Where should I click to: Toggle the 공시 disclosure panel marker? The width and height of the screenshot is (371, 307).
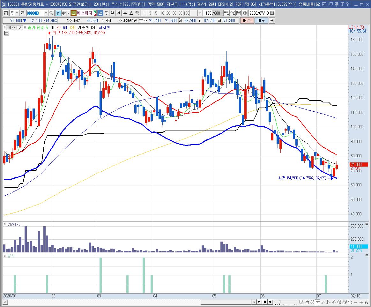coord(5,256)
